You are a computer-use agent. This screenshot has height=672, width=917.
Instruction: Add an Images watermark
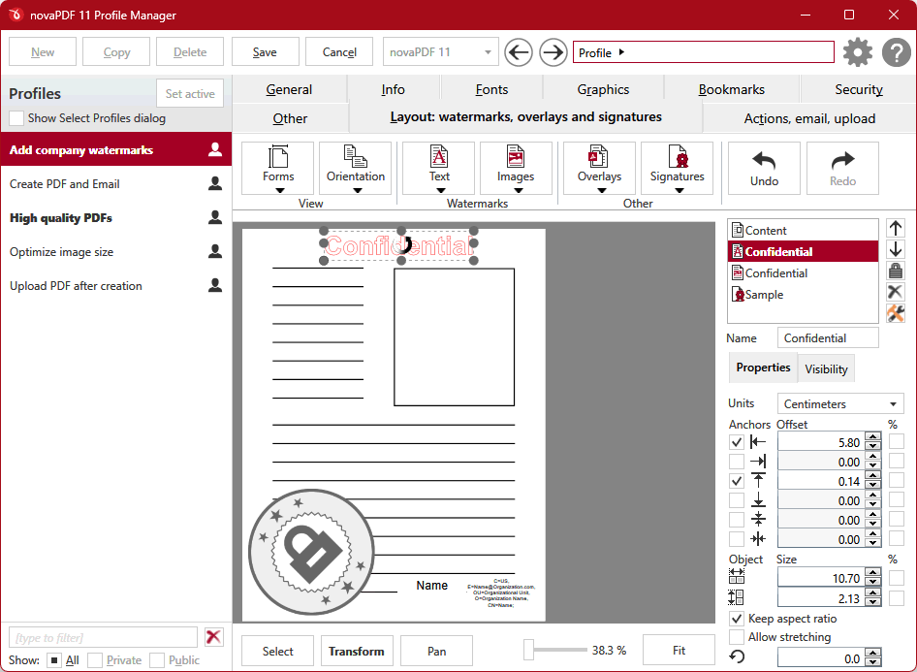516,168
